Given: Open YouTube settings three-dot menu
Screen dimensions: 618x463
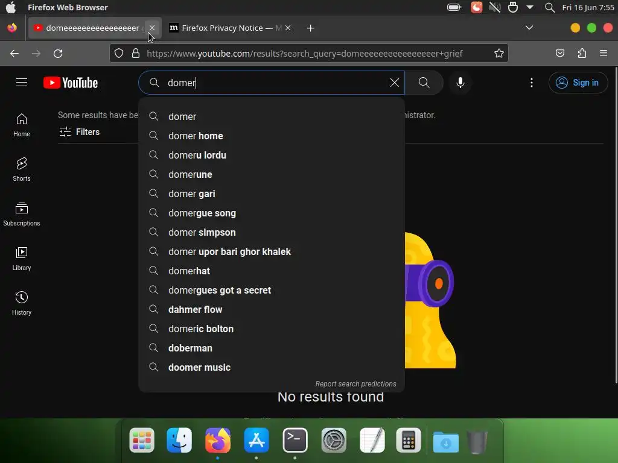Looking at the screenshot, I should click(x=531, y=83).
